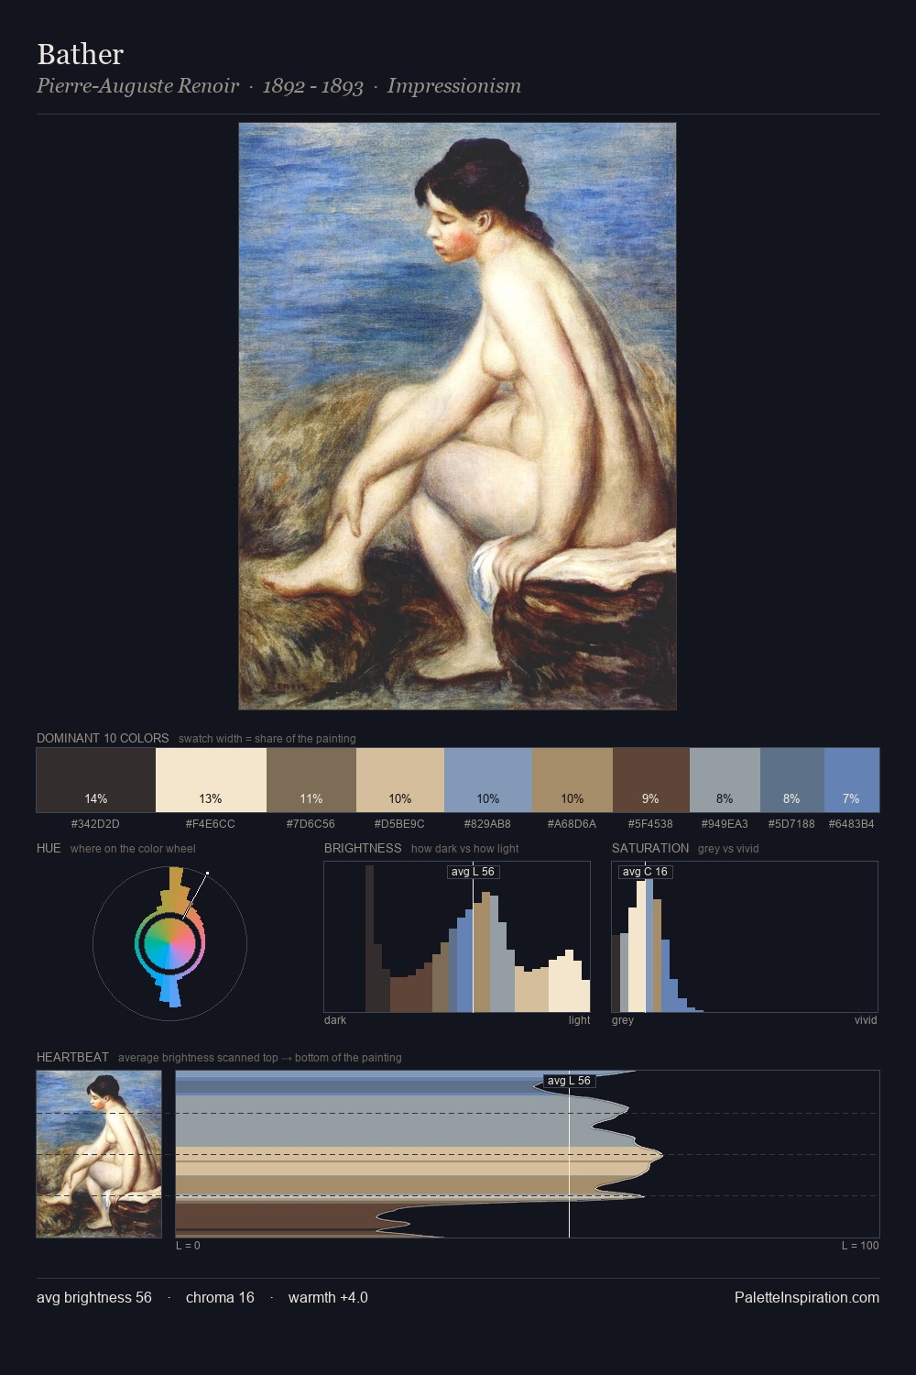Click the L = 100 axis label
This screenshot has width=916, height=1375.
click(860, 1246)
